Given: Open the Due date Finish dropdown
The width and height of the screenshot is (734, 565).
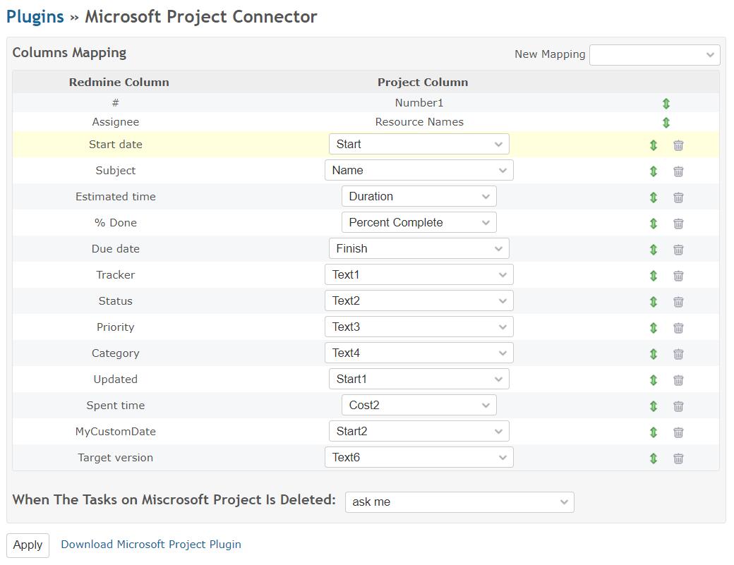Looking at the screenshot, I should (419, 249).
